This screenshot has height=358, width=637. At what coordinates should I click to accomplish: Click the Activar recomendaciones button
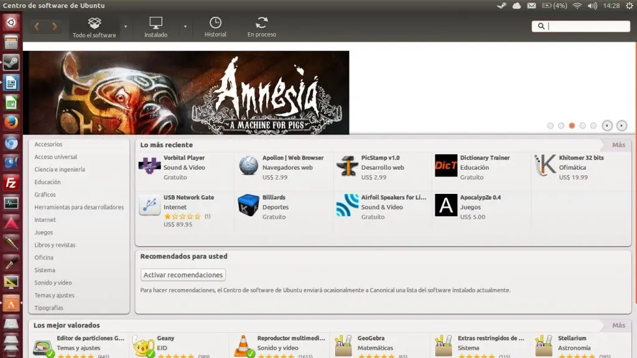pos(184,275)
